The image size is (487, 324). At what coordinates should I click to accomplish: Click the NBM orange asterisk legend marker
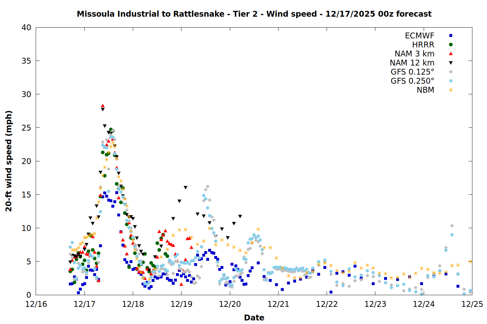tap(451, 90)
